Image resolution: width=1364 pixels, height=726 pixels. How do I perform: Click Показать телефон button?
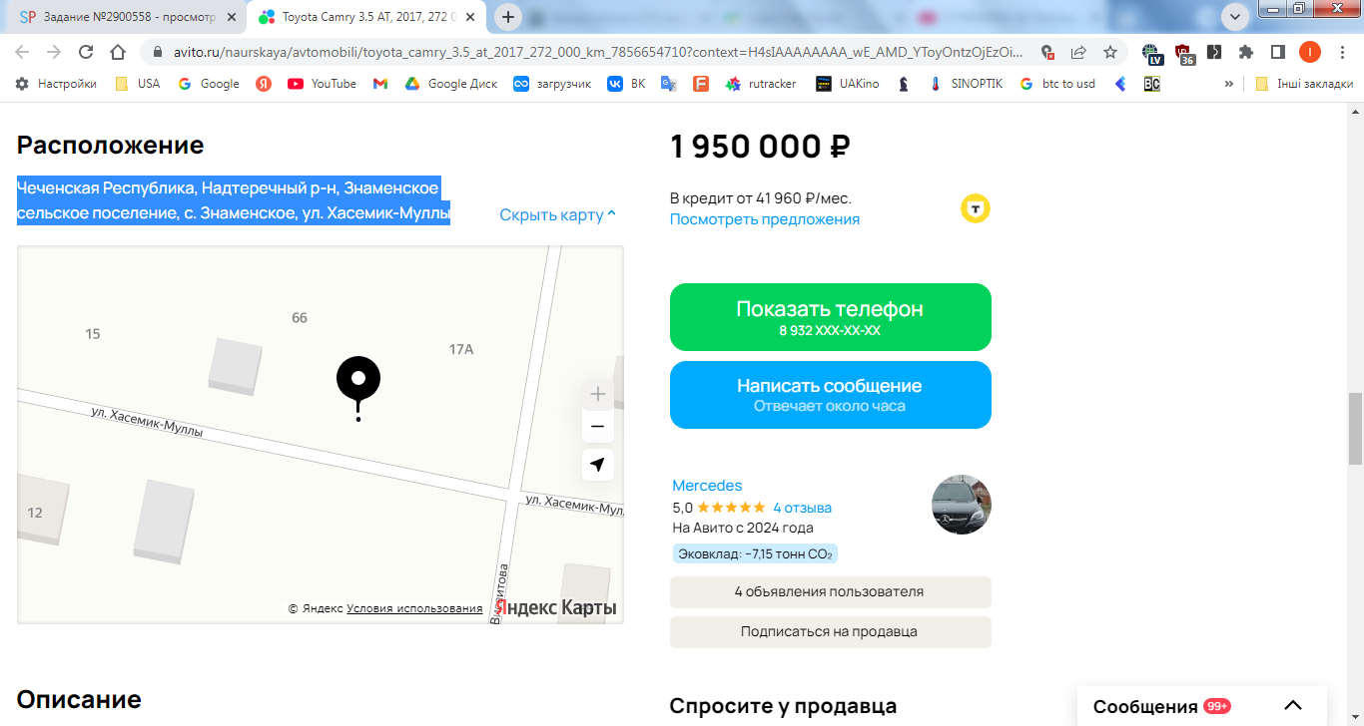831,317
